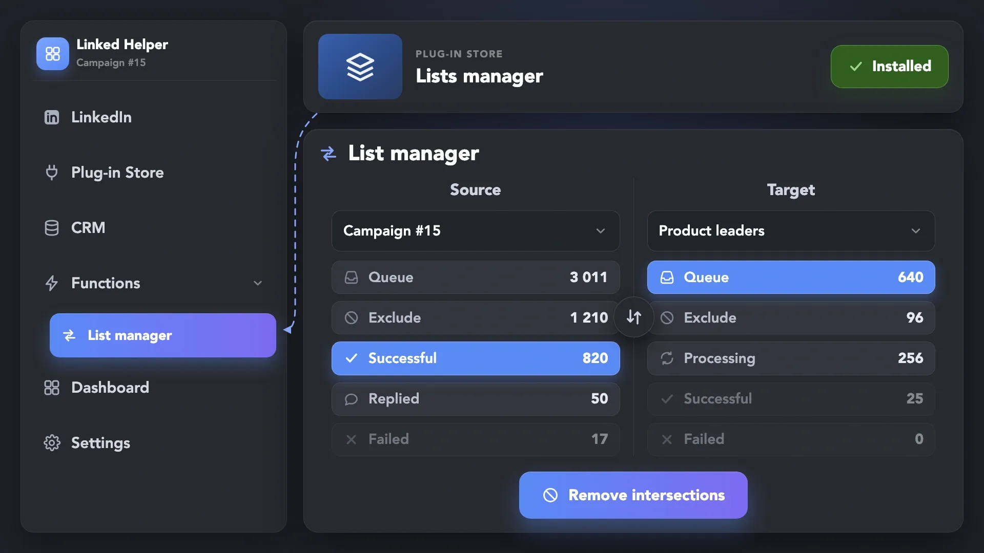Click the inbox icon in source Queue row
The image size is (984, 553).
[352, 278]
